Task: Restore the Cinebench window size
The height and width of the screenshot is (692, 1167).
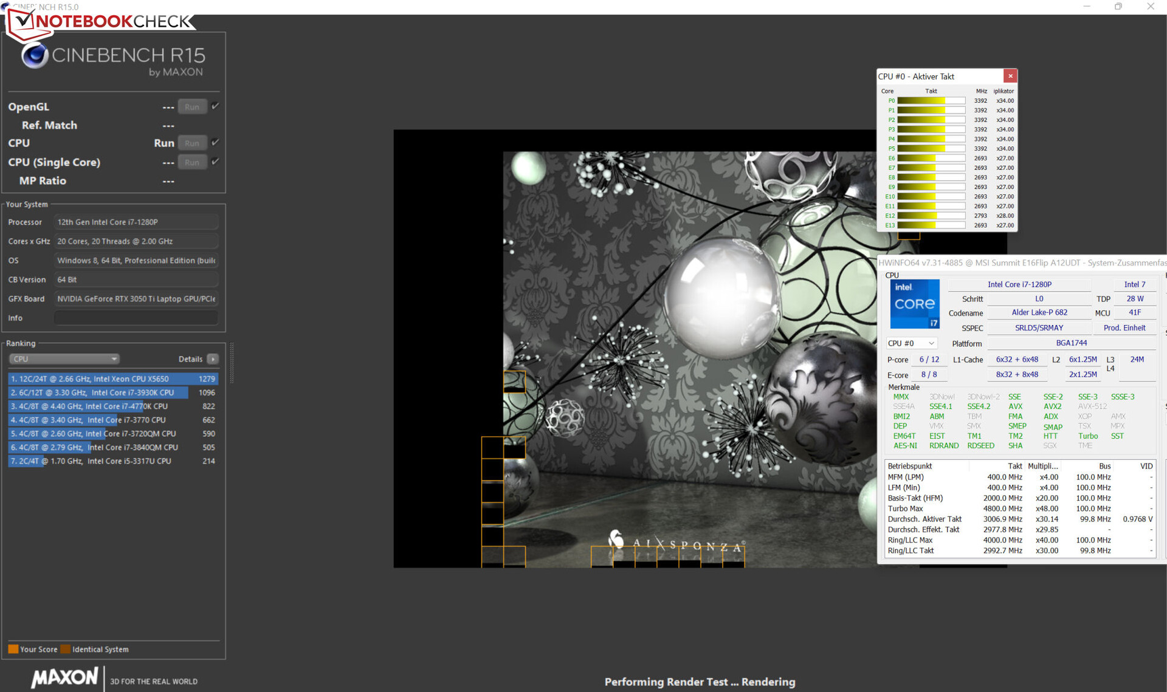Action: tap(1118, 7)
